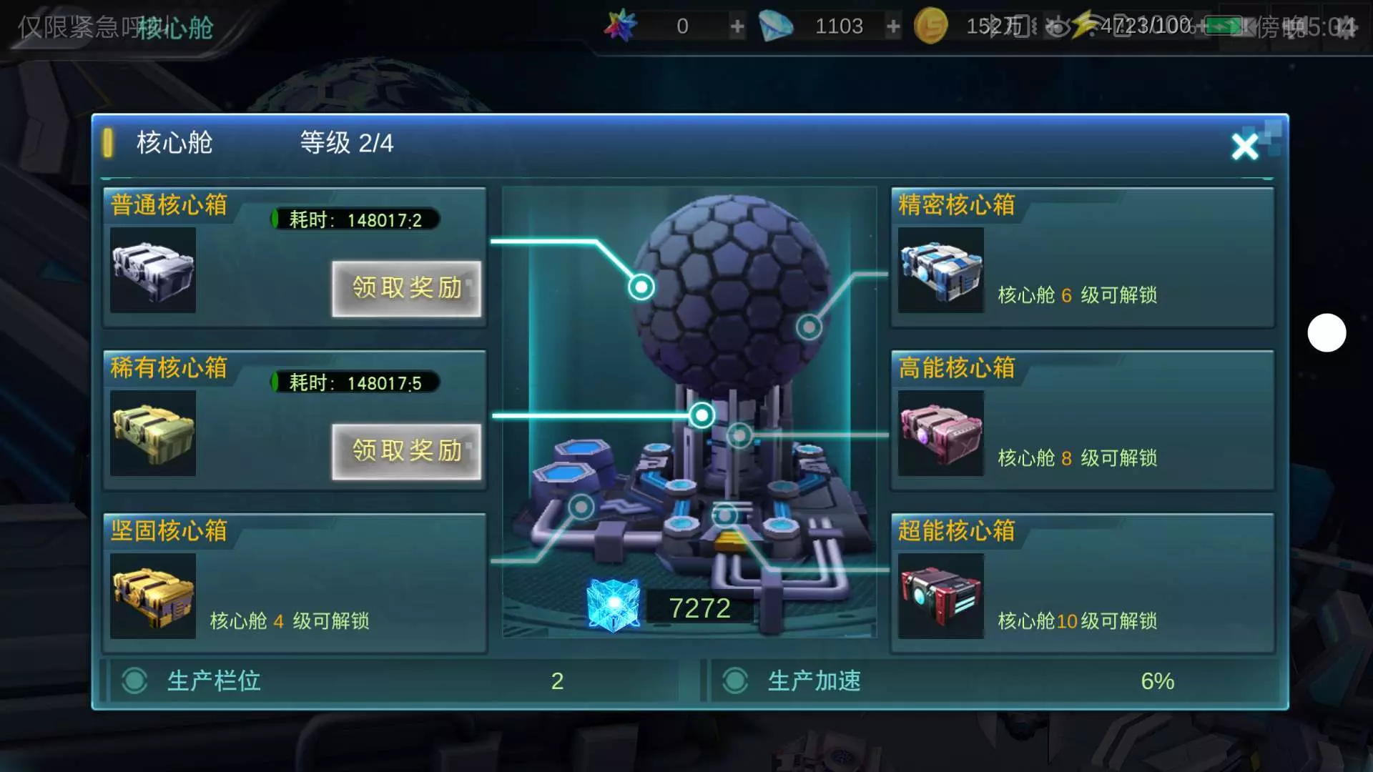Select the red 超能核心箱 chest icon
This screenshot has width=1373, height=772.
pos(941,596)
